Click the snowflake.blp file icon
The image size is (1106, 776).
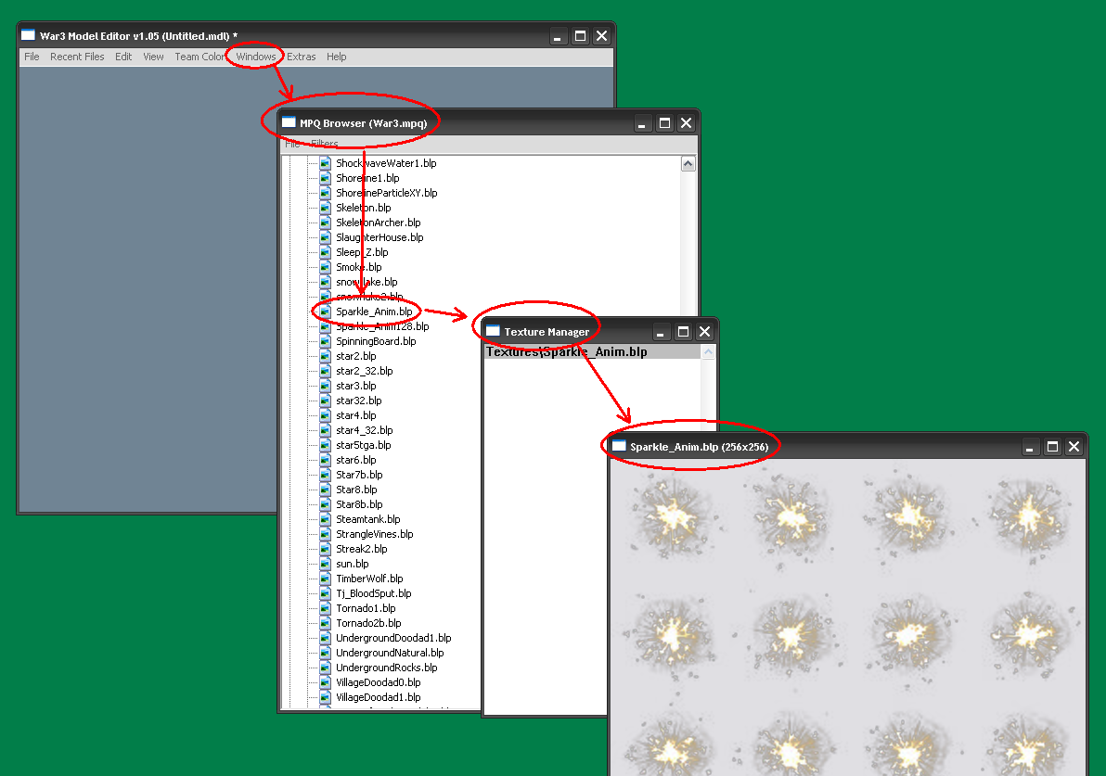(x=325, y=281)
